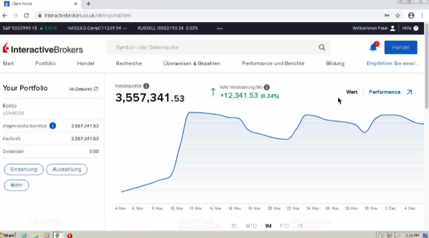Close the Client Portal tab
The width and height of the screenshot is (429, 238).
point(76,4)
